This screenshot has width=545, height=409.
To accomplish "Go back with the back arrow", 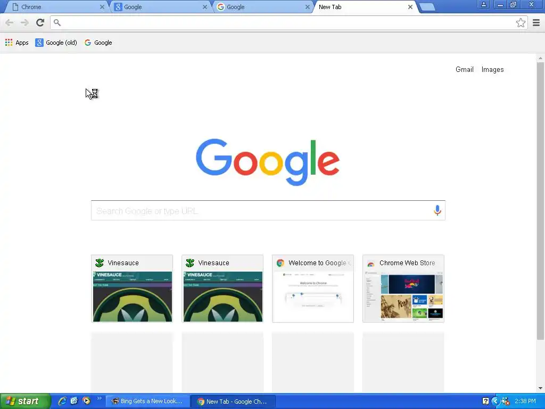I will pos(10,22).
